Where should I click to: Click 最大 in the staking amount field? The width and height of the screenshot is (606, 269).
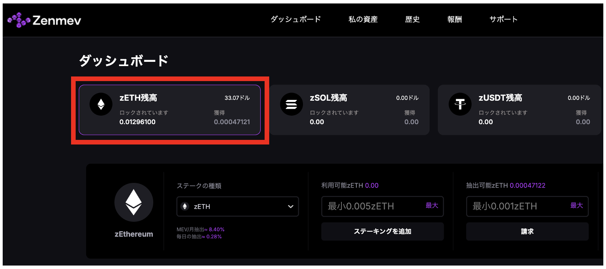point(432,206)
